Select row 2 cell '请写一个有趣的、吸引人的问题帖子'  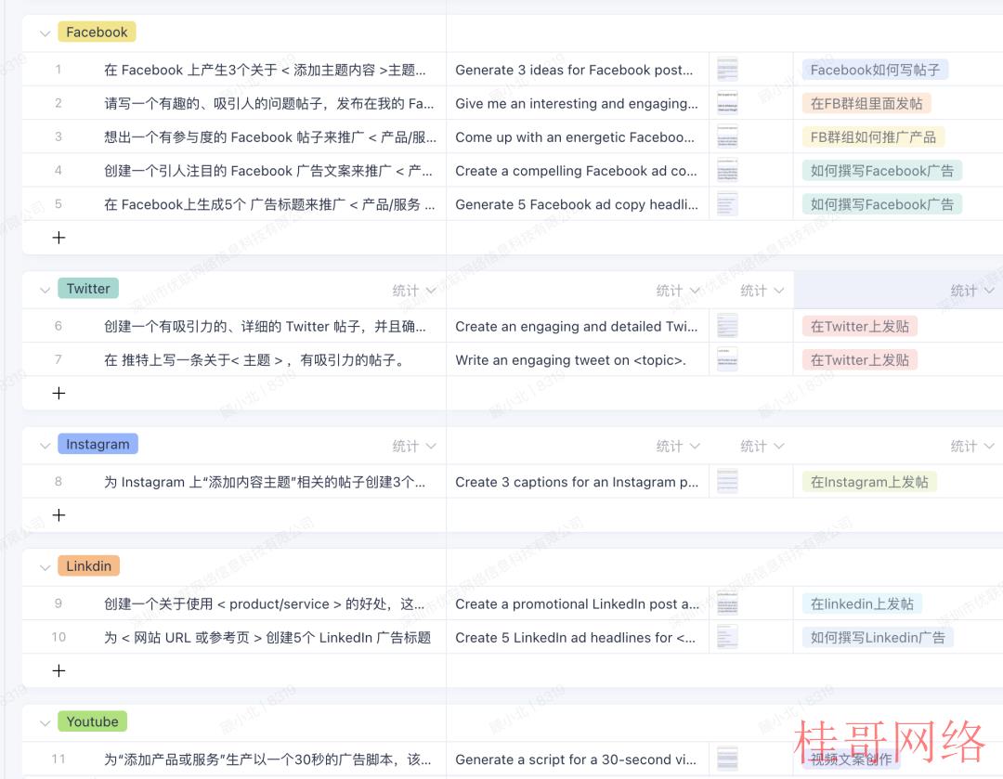[269, 104]
